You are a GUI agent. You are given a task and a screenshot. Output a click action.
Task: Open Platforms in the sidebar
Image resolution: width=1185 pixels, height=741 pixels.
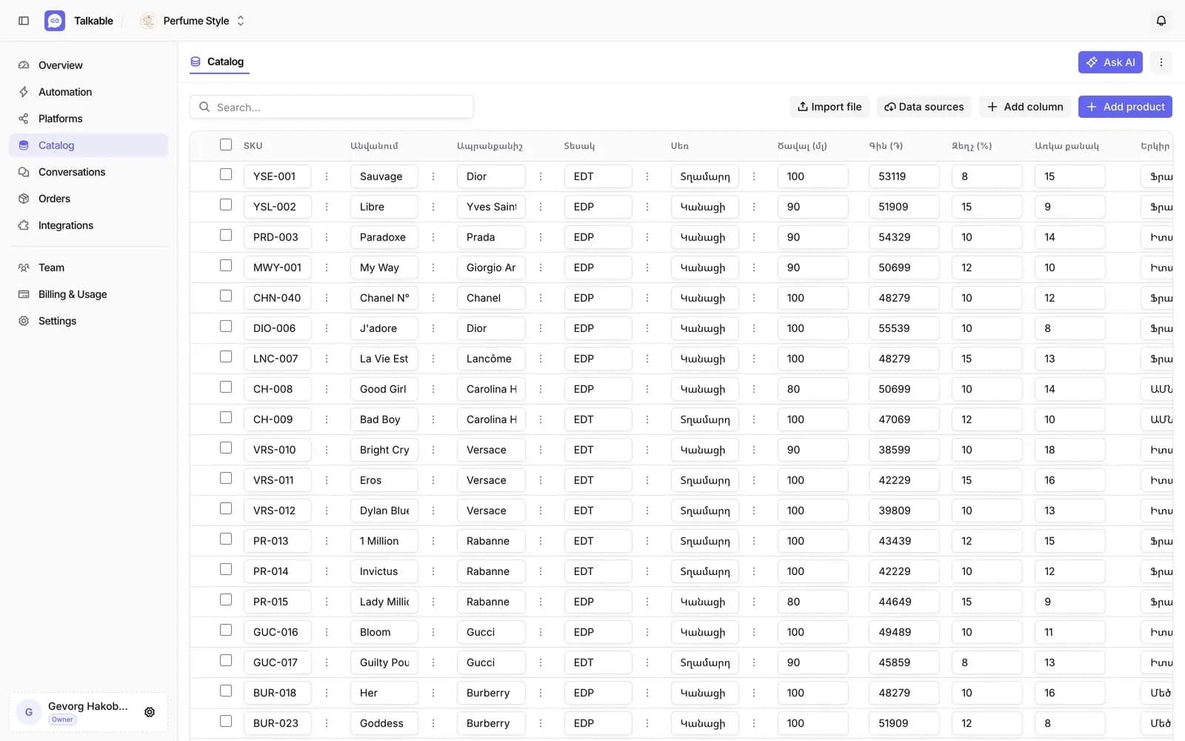89,119
